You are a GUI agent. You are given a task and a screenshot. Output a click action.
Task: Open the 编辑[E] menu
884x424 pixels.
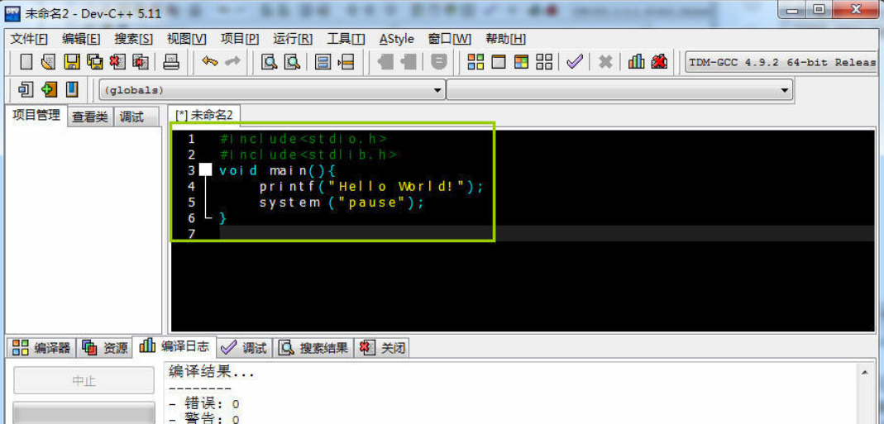(81, 39)
